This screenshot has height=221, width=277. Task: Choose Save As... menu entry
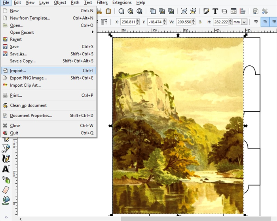[49, 54]
